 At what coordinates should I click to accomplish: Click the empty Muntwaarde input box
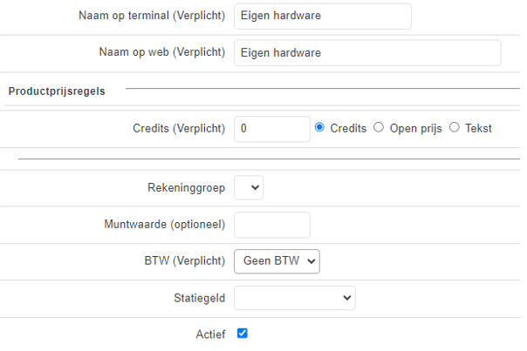click(271, 225)
